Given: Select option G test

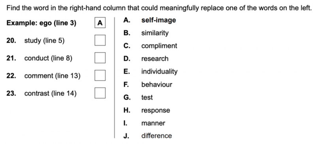Looking at the screenshot, I should (x=138, y=97).
